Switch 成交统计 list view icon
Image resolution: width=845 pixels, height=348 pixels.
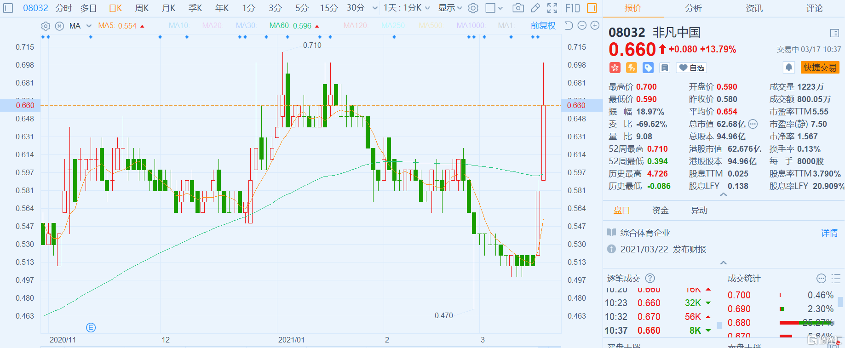(836, 278)
